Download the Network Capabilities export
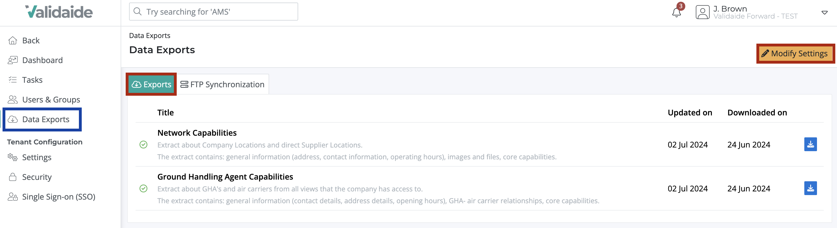 810,145
